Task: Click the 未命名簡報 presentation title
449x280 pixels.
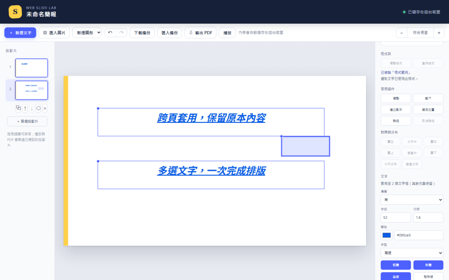Action: click(41, 14)
